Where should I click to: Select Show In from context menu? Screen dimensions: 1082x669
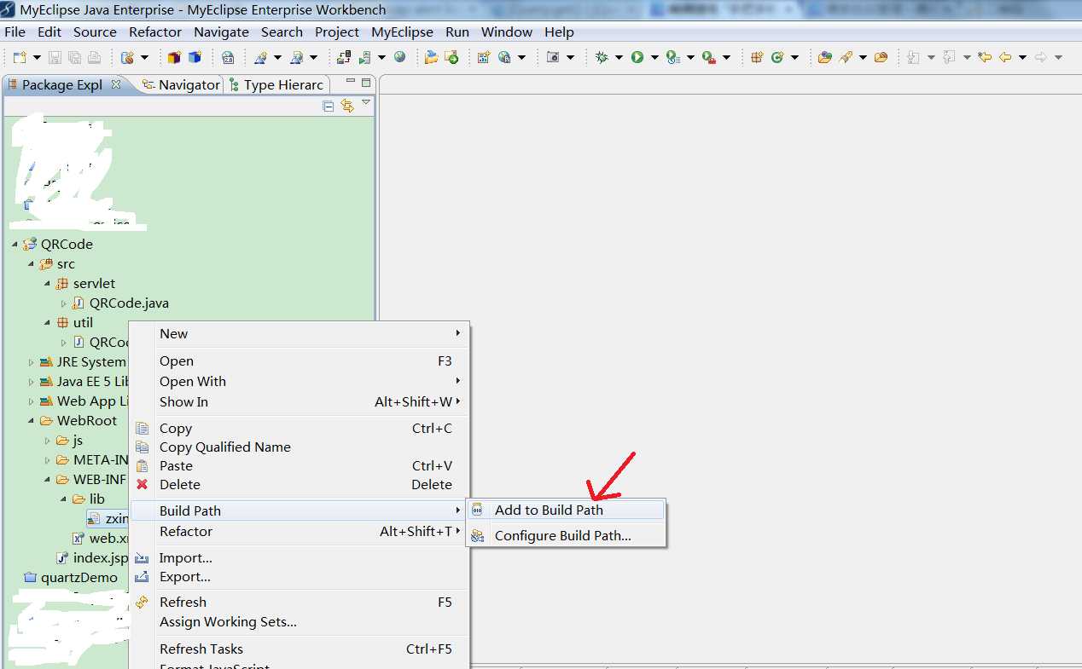pyautogui.click(x=297, y=401)
